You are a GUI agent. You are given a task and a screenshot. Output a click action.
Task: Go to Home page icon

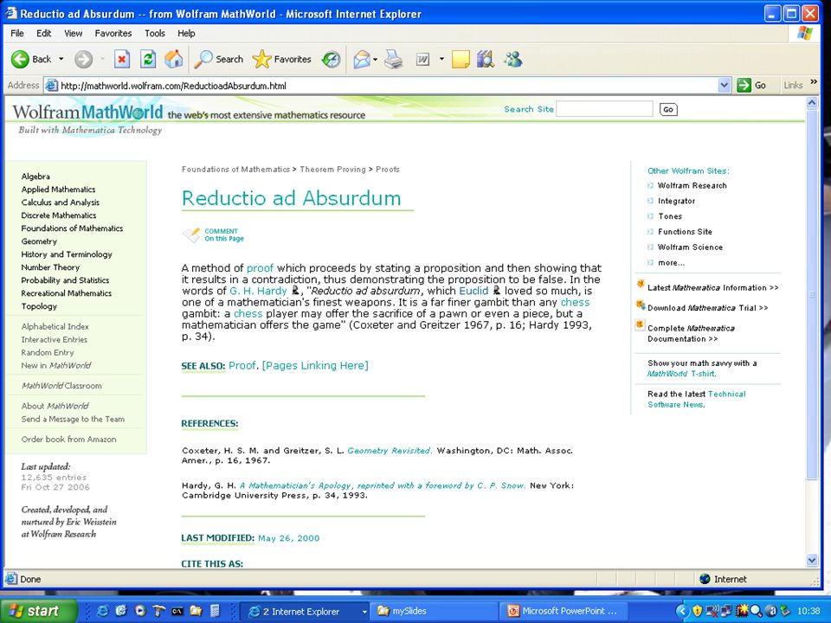[173, 60]
